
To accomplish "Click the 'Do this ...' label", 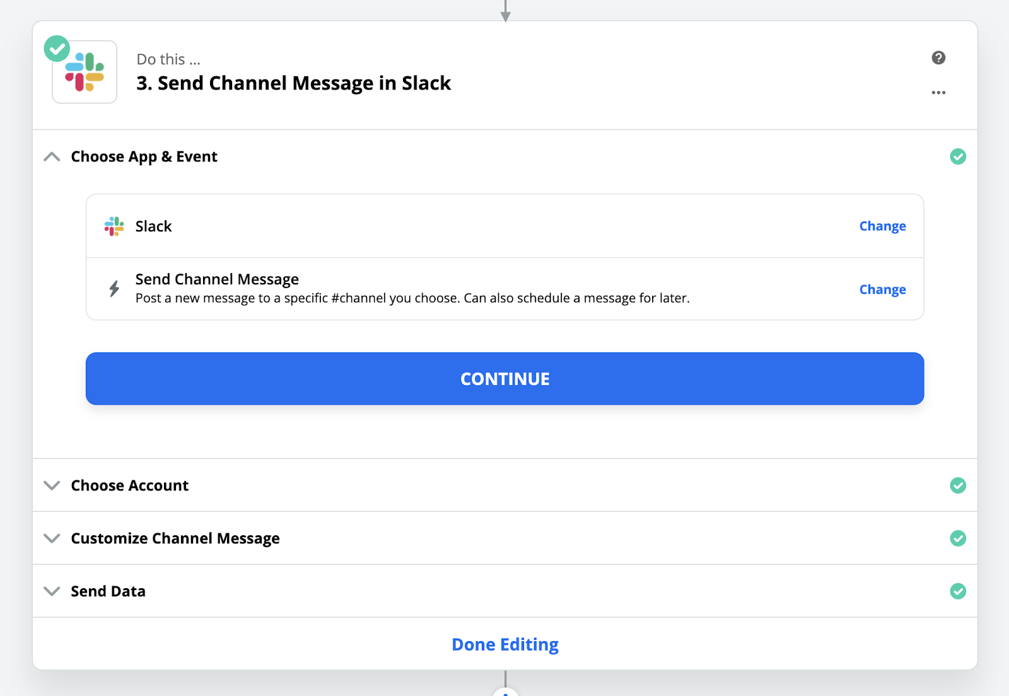I will [x=168, y=59].
